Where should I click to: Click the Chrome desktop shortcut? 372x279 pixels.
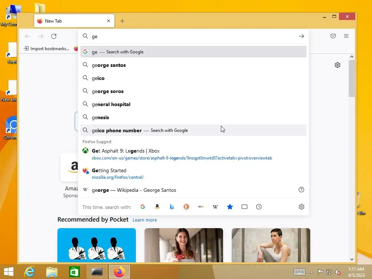11,128
